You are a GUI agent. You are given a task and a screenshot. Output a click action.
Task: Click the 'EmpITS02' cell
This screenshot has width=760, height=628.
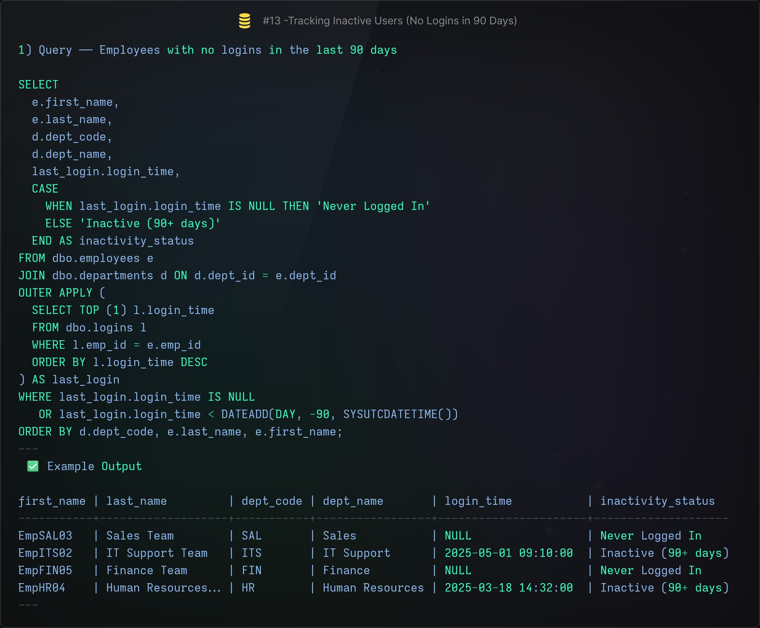point(45,553)
